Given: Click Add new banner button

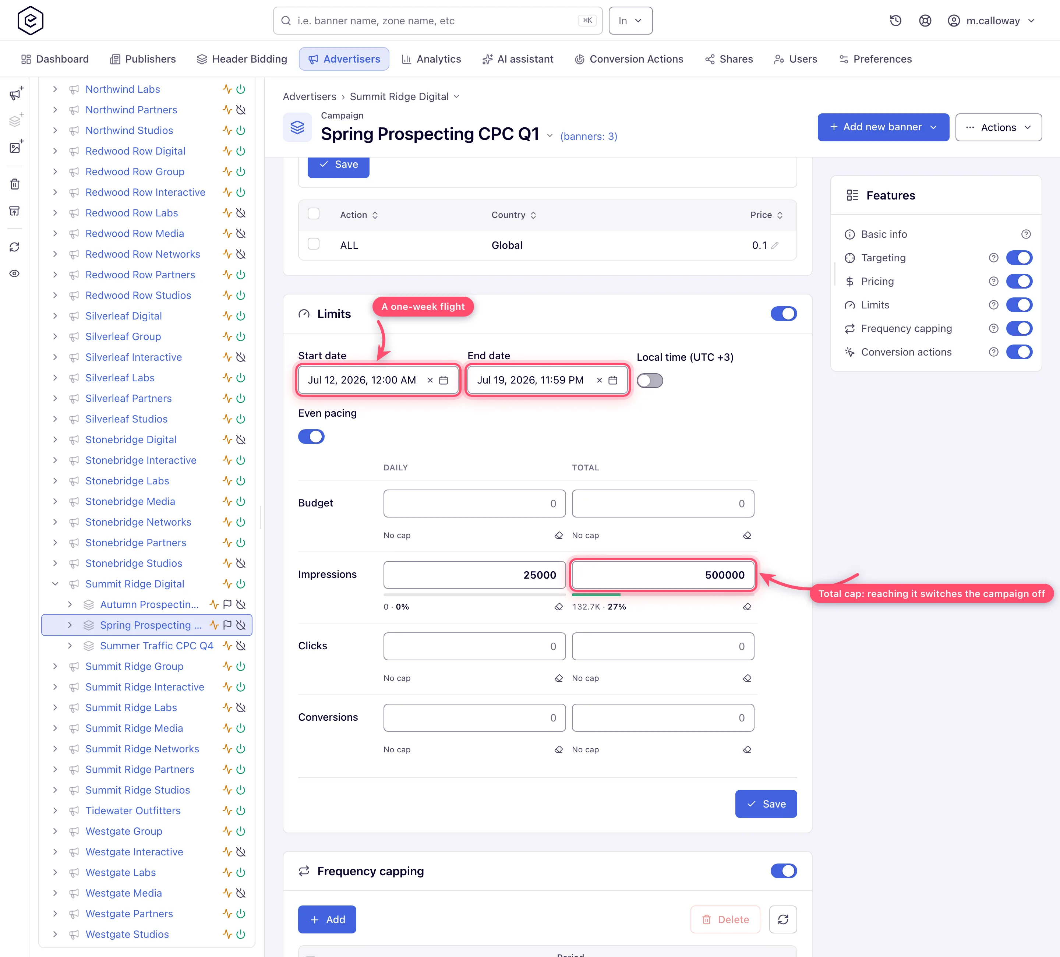Looking at the screenshot, I should tap(883, 127).
